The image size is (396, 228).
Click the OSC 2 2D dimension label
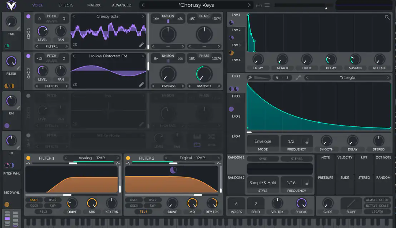coord(75,84)
